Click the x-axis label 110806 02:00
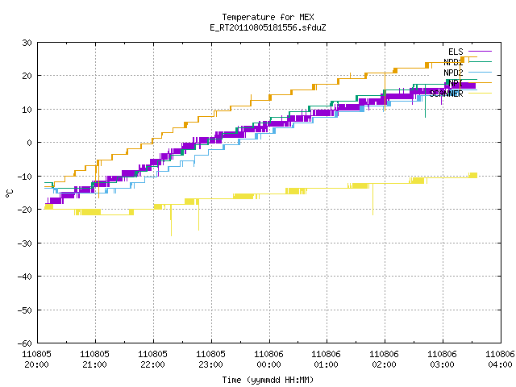 (x=384, y=360)
